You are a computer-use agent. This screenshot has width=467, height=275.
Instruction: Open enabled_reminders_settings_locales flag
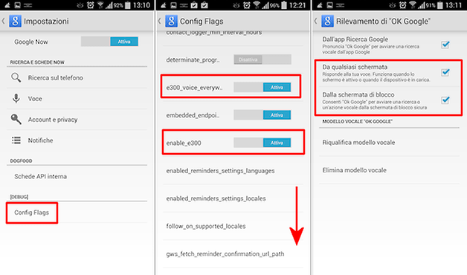pyautogui.click(x=233, y=198)
